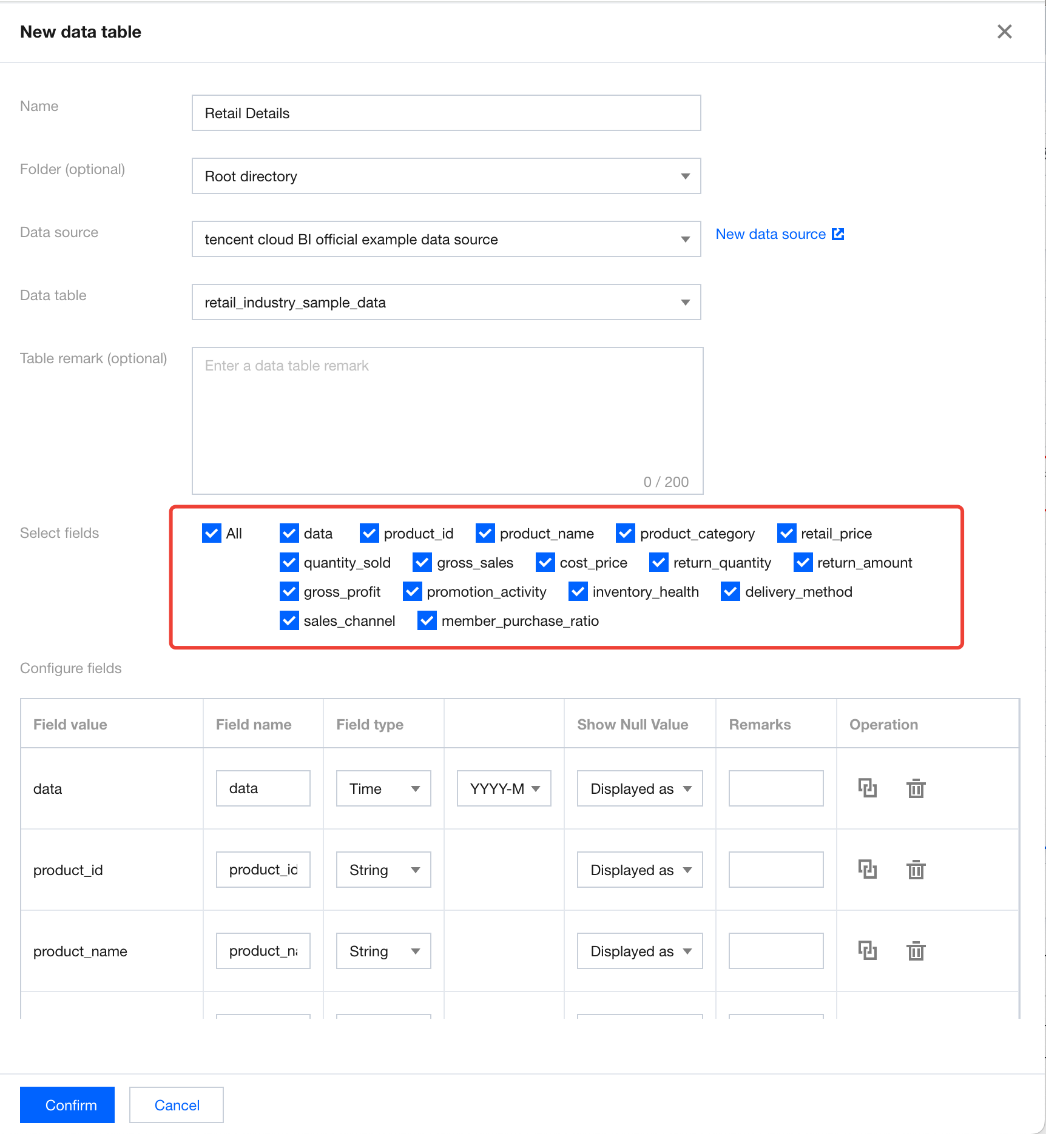
Task: Close the New data table dialog
Action: point(1004,32)
